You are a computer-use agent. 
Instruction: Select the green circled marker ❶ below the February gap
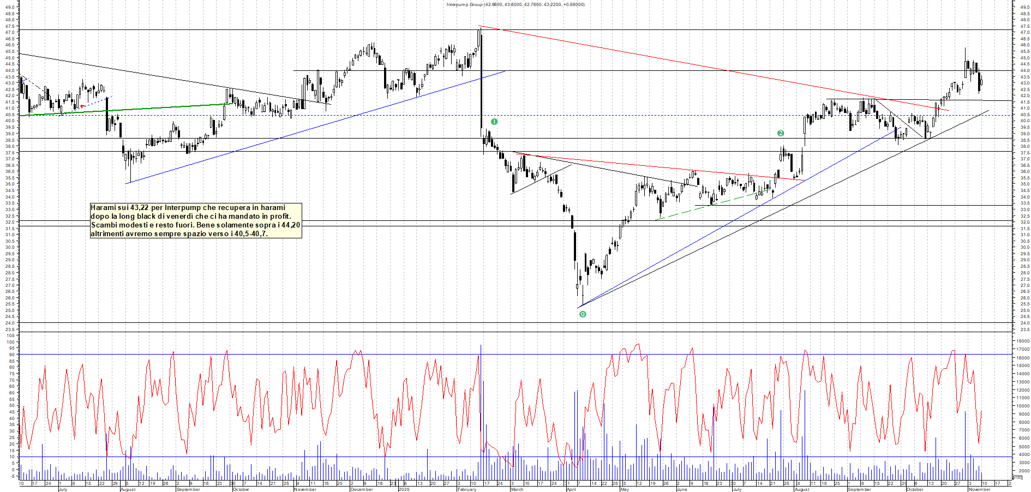pos(494,121)
